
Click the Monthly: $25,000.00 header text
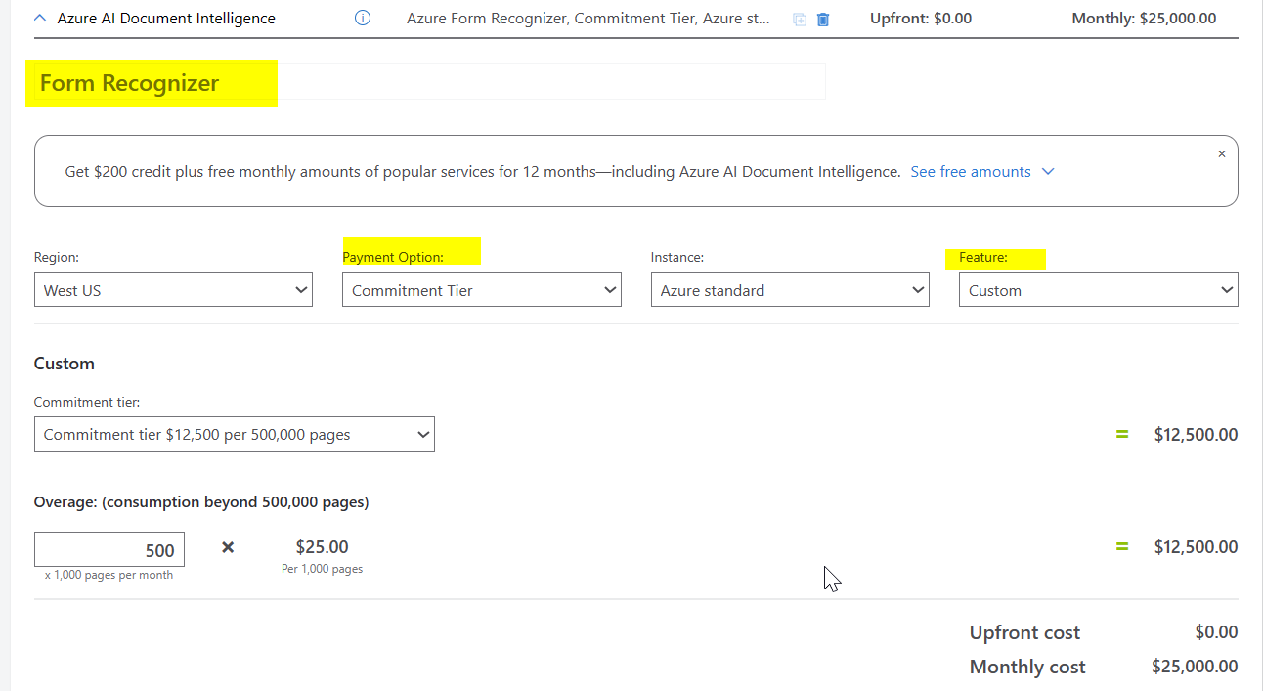click(1144, 19)
